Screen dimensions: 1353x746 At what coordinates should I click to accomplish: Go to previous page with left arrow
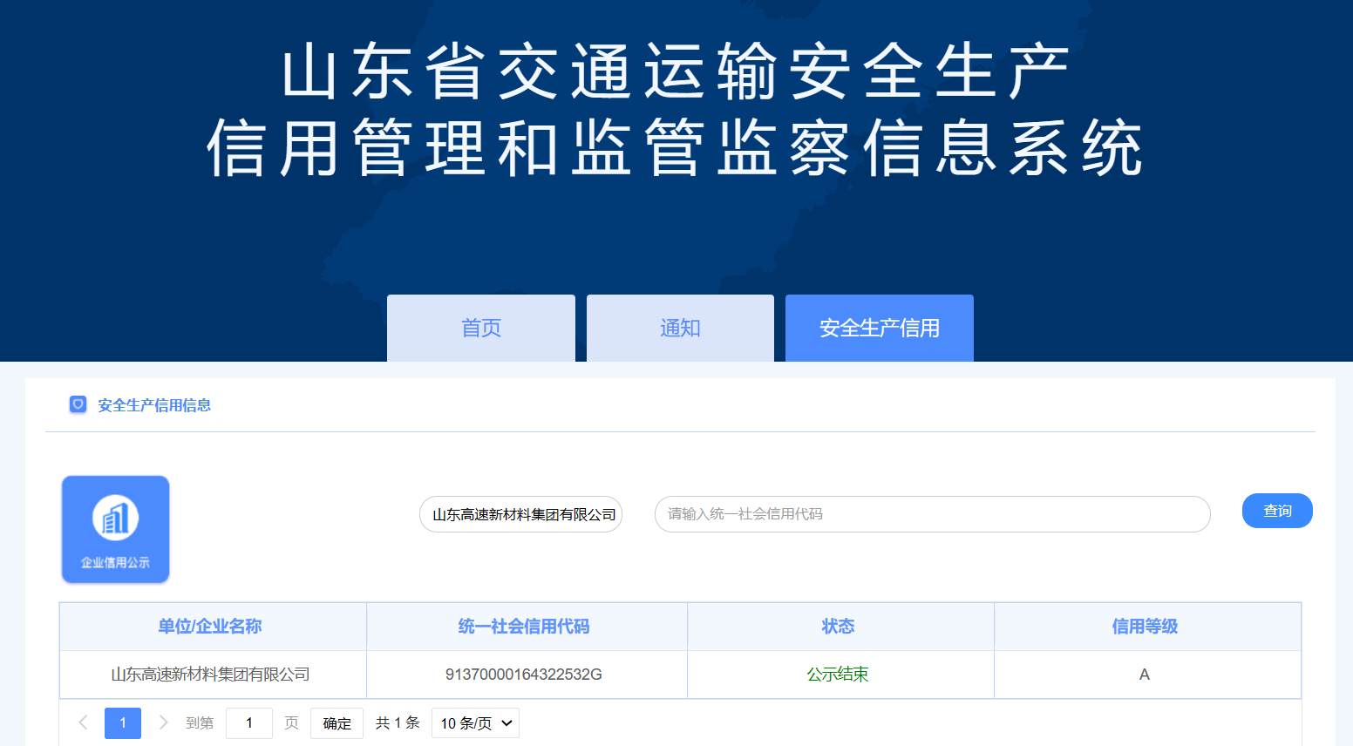click(84, 722)
